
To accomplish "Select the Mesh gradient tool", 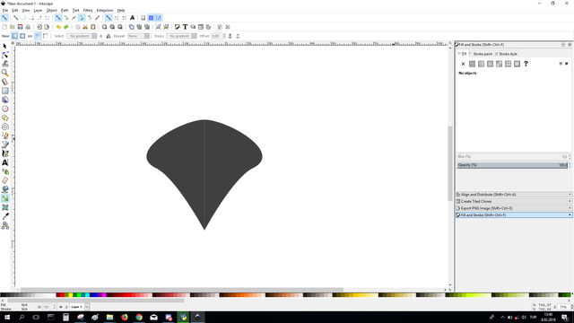I will point(4,207).
